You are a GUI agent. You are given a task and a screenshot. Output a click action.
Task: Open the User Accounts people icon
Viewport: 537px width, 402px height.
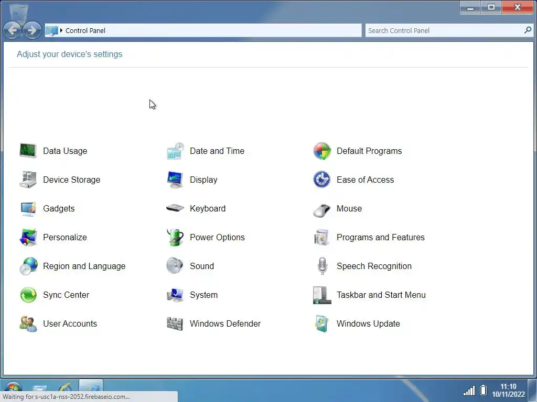tap(28, 323)
